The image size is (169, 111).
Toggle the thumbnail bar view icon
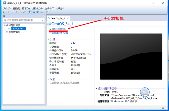[x=34, y=12]
